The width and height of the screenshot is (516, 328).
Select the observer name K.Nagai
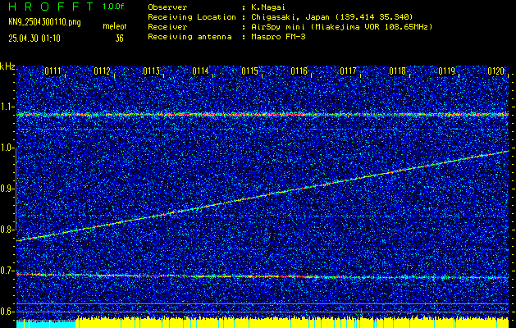tap(267, 7)
